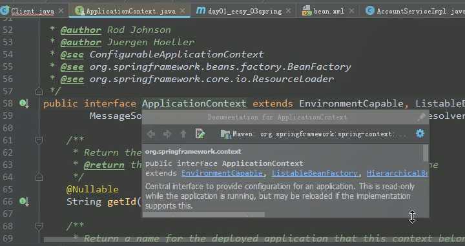
Task: Click ConfigurableApplicationContext in the @see line
Action: tap(176, 54)
